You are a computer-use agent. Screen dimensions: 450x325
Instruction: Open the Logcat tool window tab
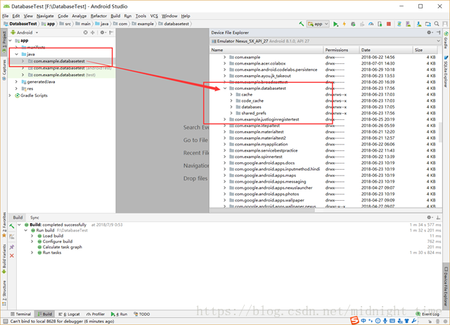click(69, 314)
